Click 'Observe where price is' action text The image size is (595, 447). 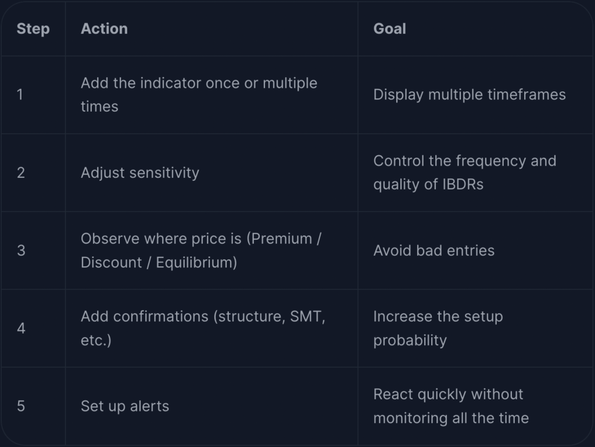[x=161, y=239]
